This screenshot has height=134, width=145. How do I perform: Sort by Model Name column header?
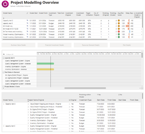[7, 13]
